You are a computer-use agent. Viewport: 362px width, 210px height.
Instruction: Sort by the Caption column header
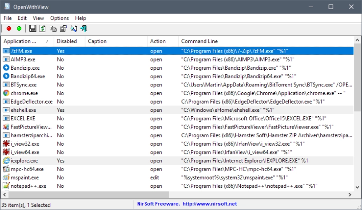(116, 41)
